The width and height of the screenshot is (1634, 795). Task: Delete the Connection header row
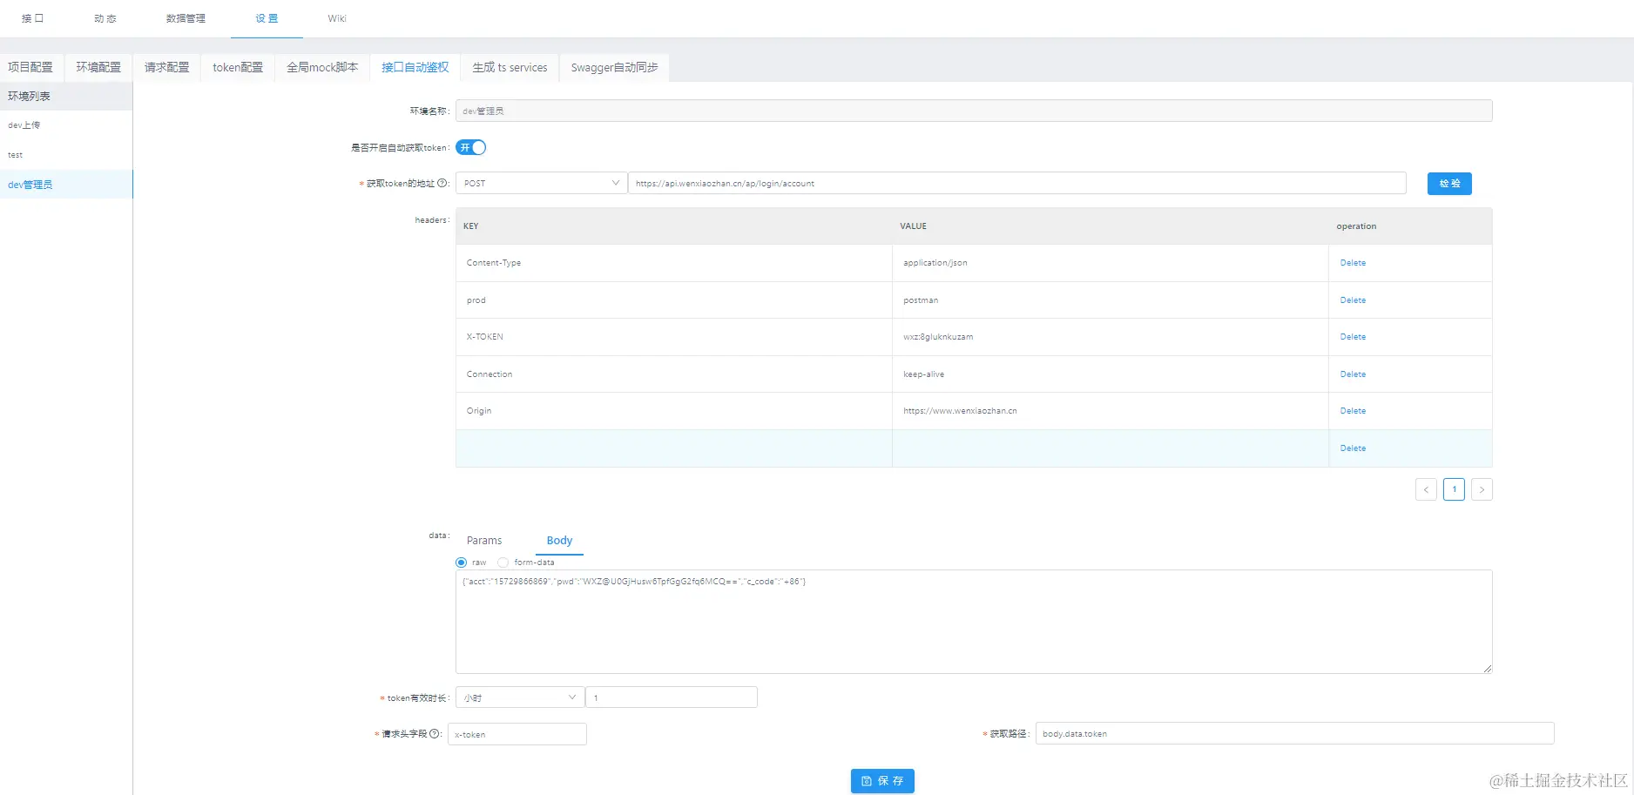tap(1353, 374)
